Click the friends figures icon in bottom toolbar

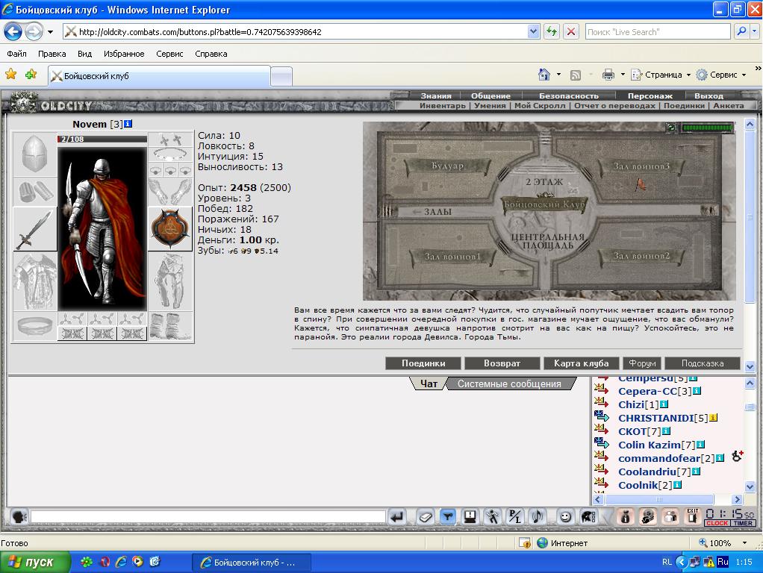point(670,516)
